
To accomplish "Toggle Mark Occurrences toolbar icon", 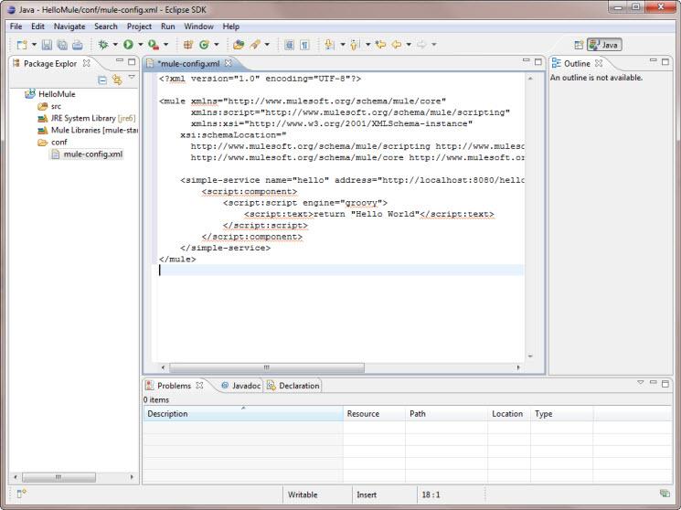I will [x=289, y=44].
